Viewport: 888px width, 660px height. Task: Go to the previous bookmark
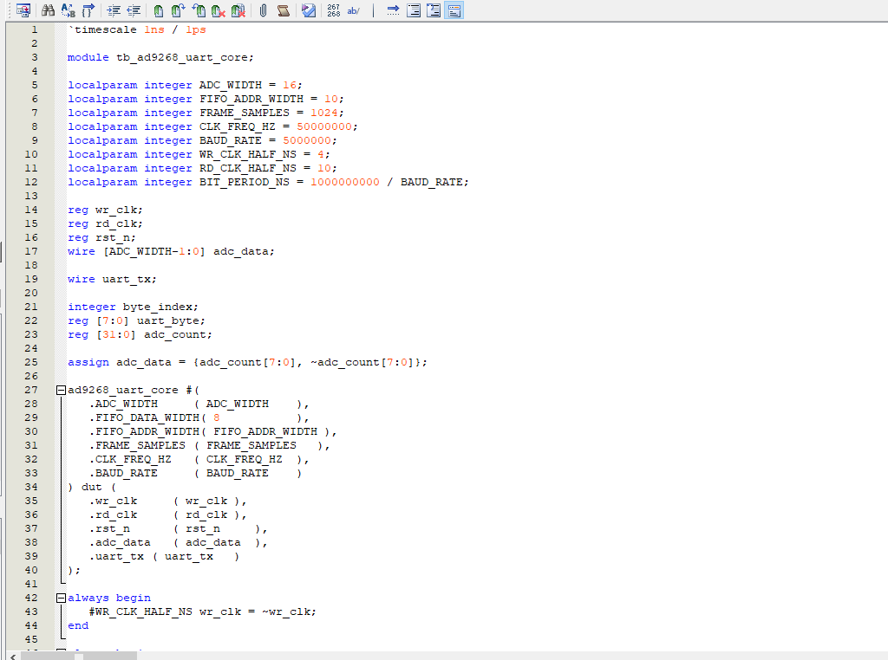click(199, 10)
